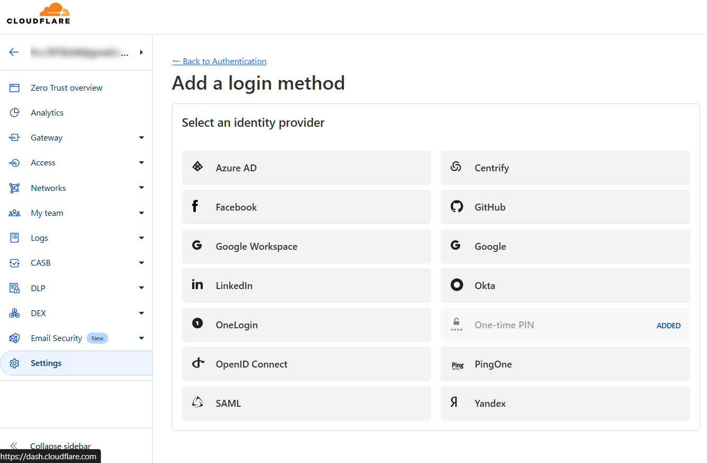Screen dimensions: 707x463
Task: Click the Networks icon in sidebar
Action: click(x=14, y=188)
